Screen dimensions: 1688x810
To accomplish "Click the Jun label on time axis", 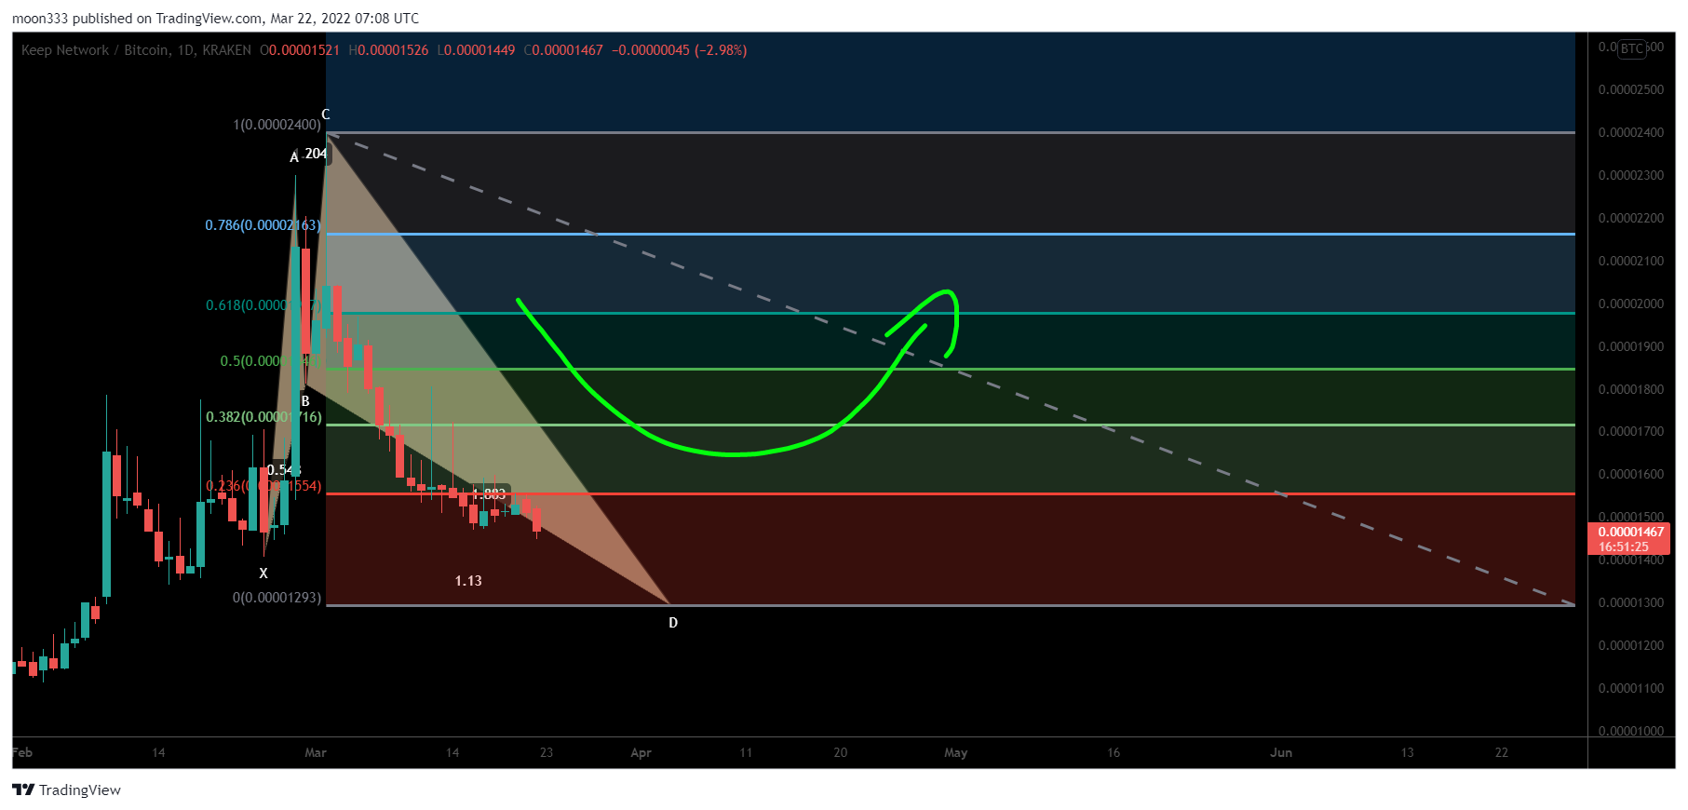I will (1281, 752).
